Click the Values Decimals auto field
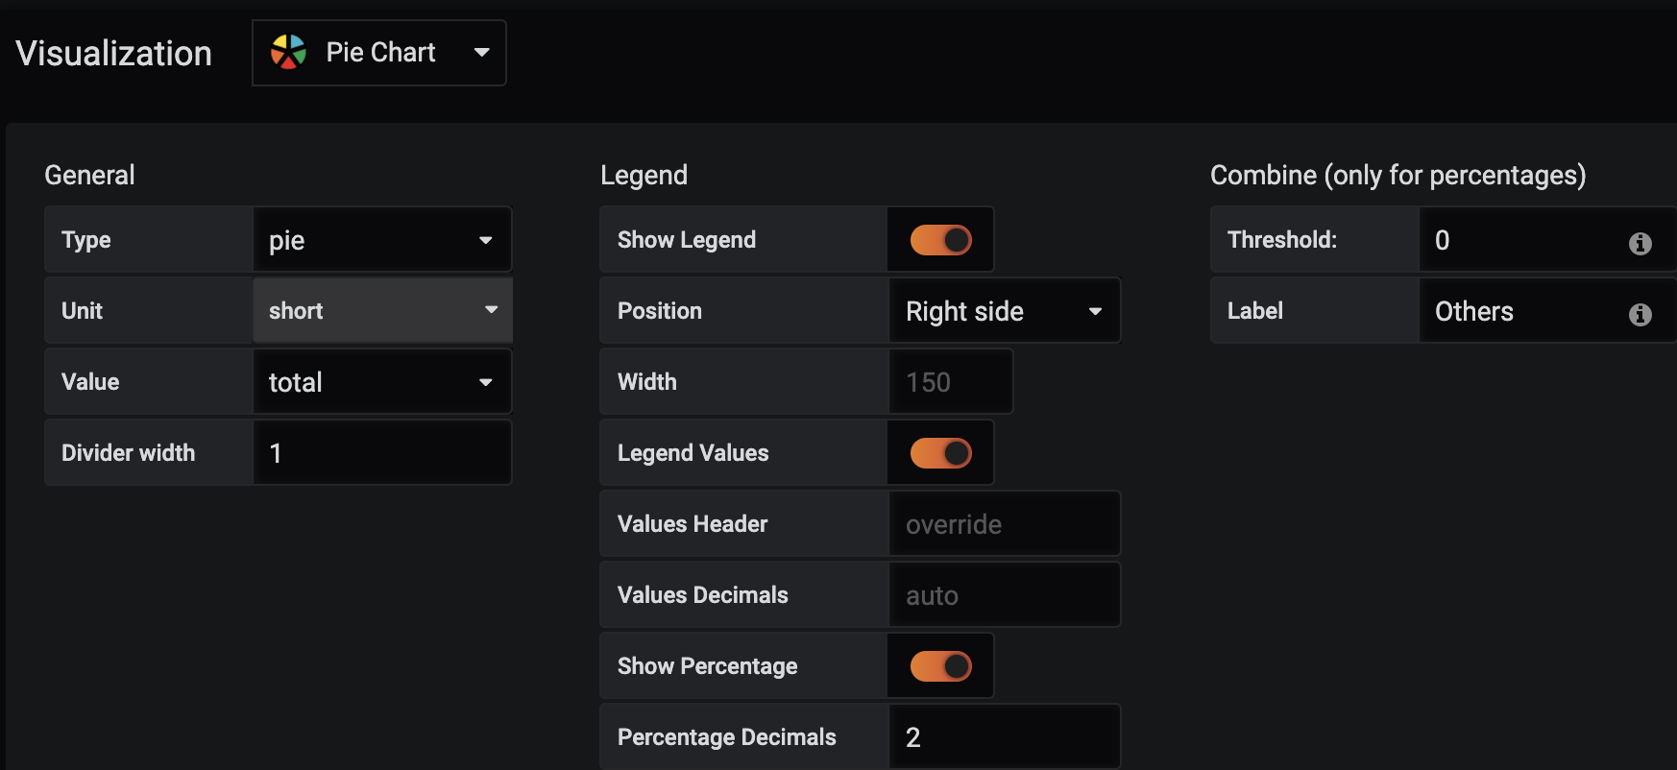This screenshot has width=1677, height=770. 1005,595
